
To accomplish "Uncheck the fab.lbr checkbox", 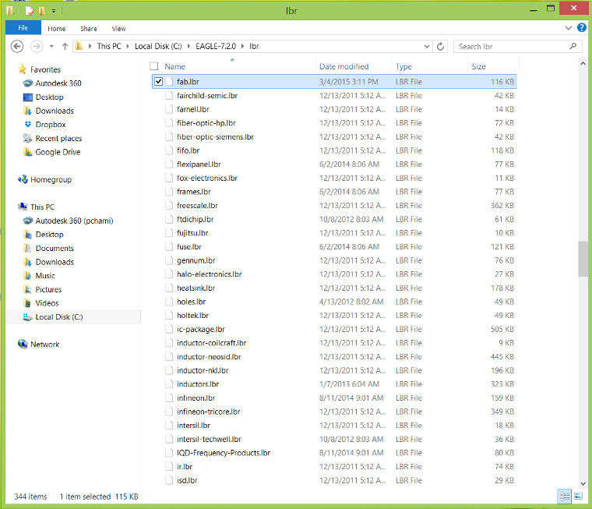I will (x=158, y=82).
